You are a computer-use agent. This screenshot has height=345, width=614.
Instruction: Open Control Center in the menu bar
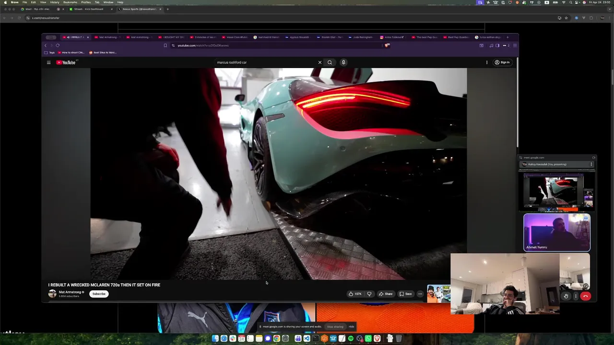pyautogui.click(x=577, y=2)
